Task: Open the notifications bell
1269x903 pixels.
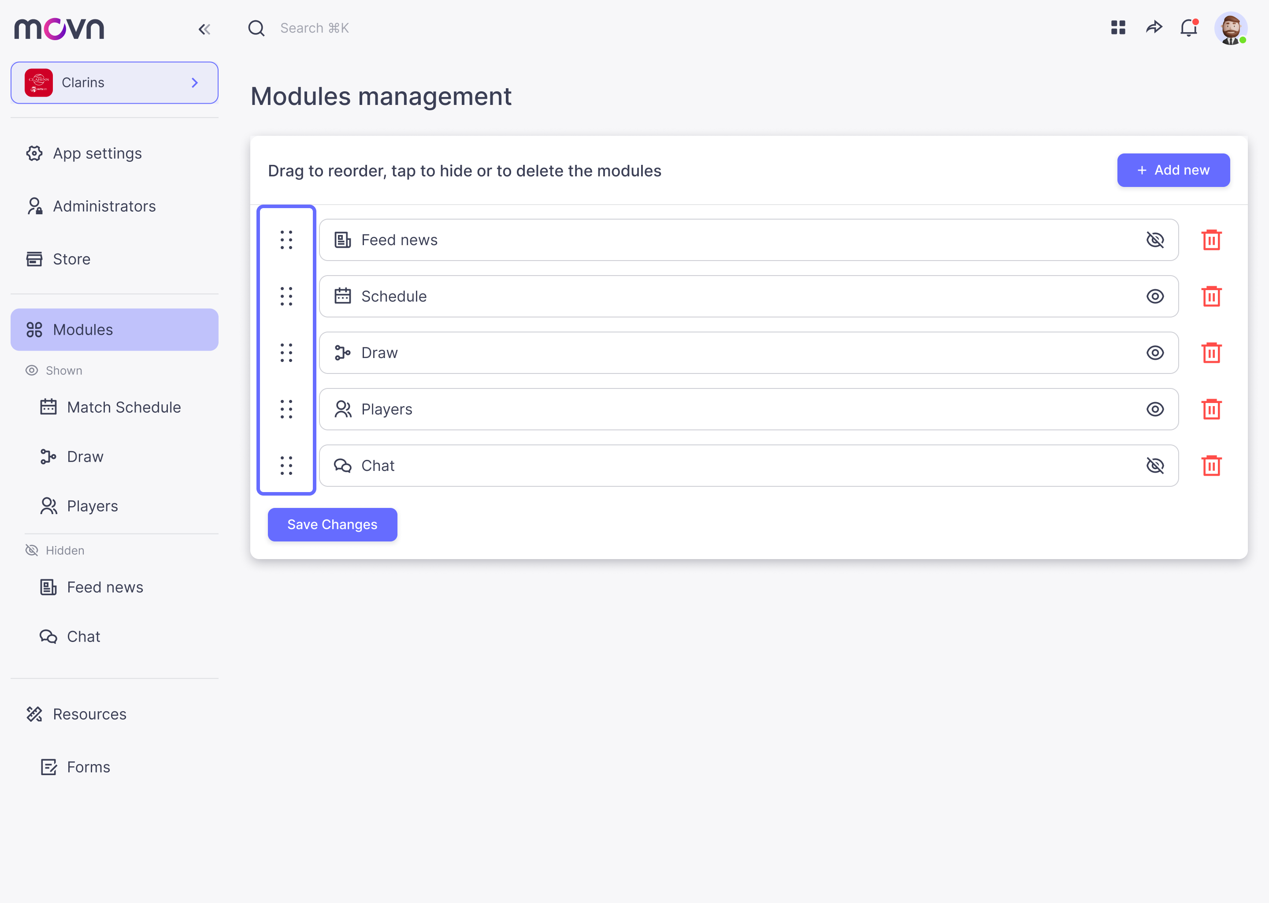Action: [x=1188, y=28]
